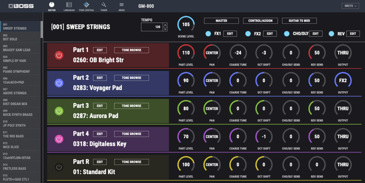Edit Part 3 tone

[100, 106]
